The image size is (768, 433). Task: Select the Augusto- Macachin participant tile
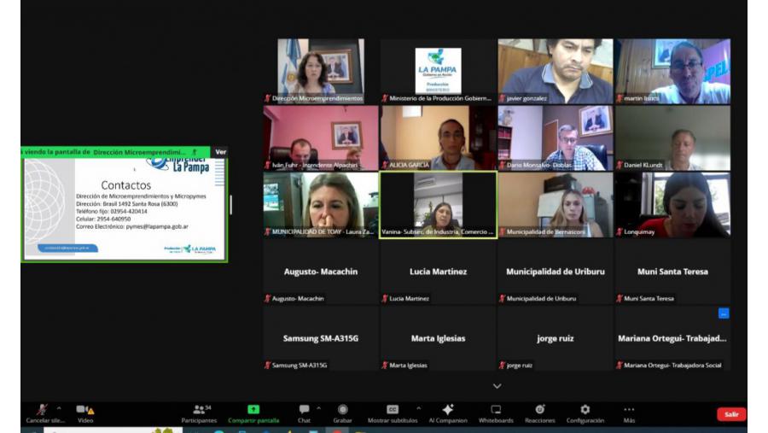coord(320,272)
